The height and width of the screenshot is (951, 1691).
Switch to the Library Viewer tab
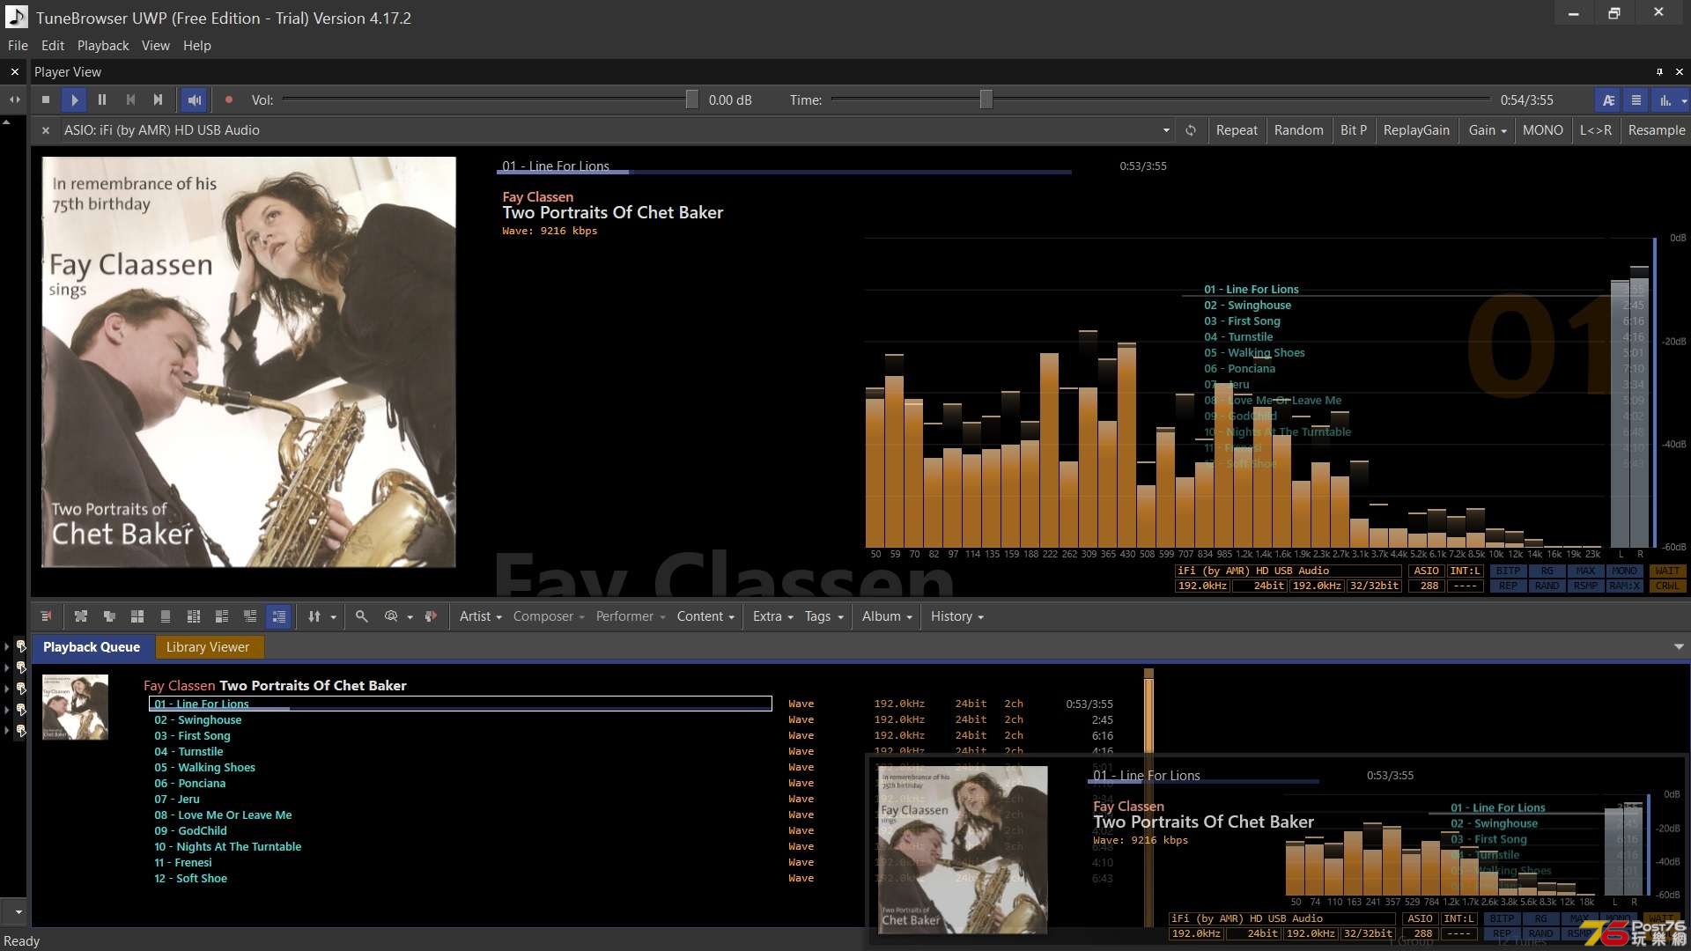(208, 647)
